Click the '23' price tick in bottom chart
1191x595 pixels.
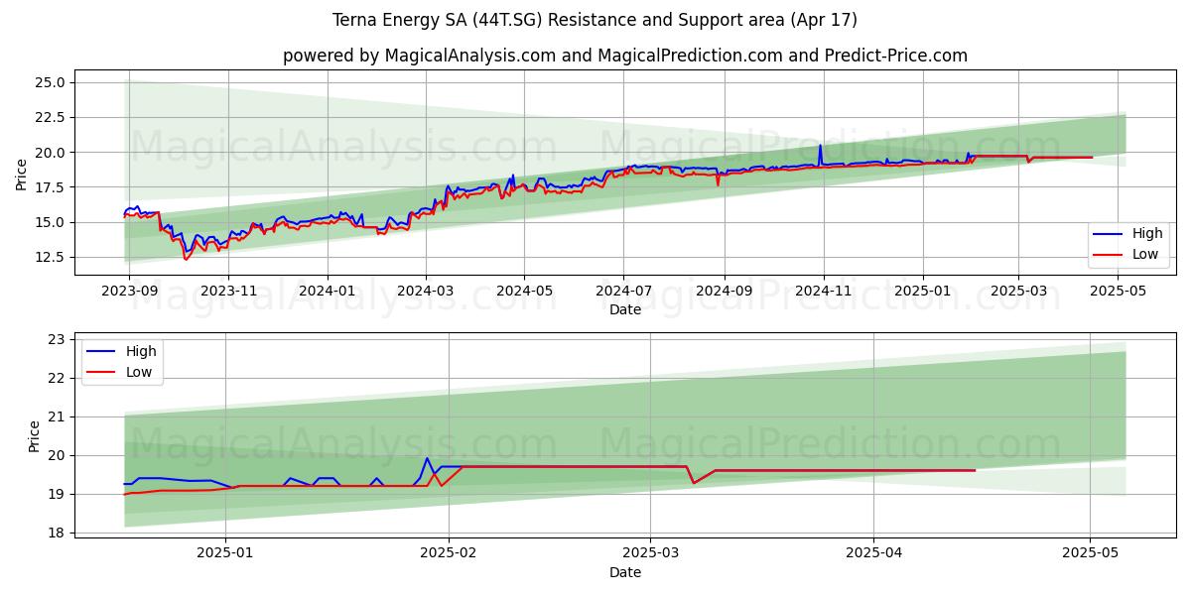click(x=58, y=339)
